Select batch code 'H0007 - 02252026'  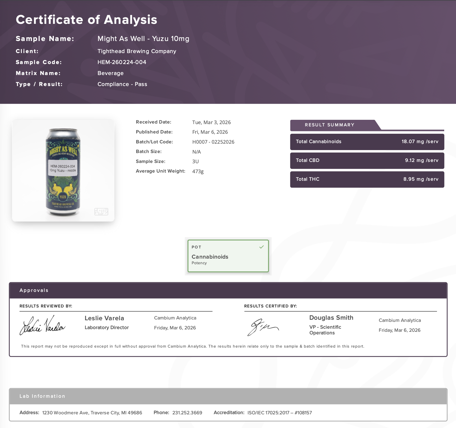[x=213, y=142]
